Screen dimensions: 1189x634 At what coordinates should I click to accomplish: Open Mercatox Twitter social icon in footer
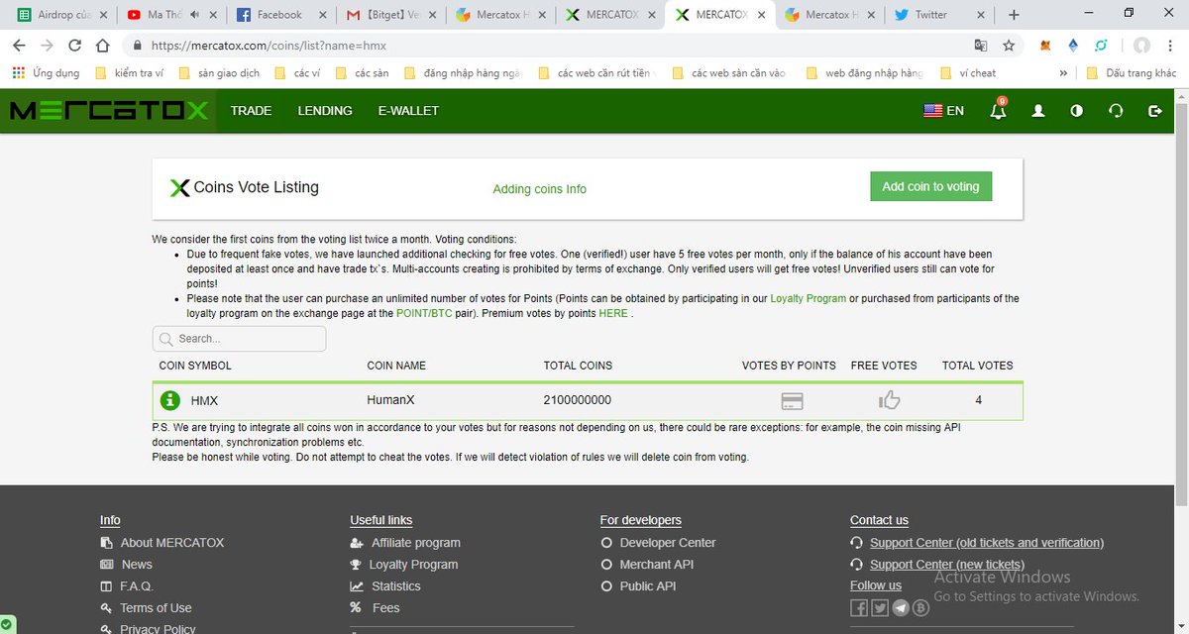[x=880, y=608]
